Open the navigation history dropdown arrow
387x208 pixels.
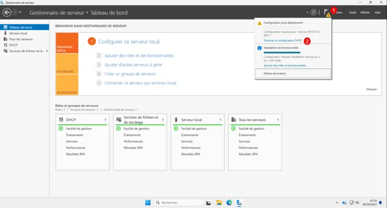click(x=20, y=12)
